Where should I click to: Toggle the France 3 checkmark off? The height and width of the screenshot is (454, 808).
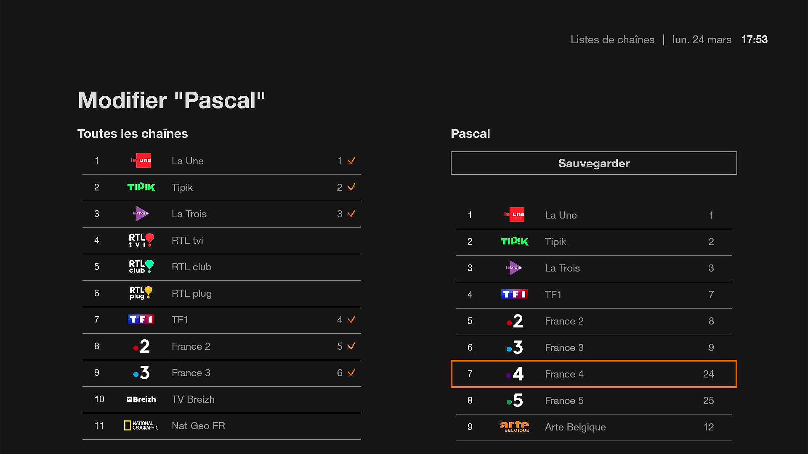pos(351,372)
